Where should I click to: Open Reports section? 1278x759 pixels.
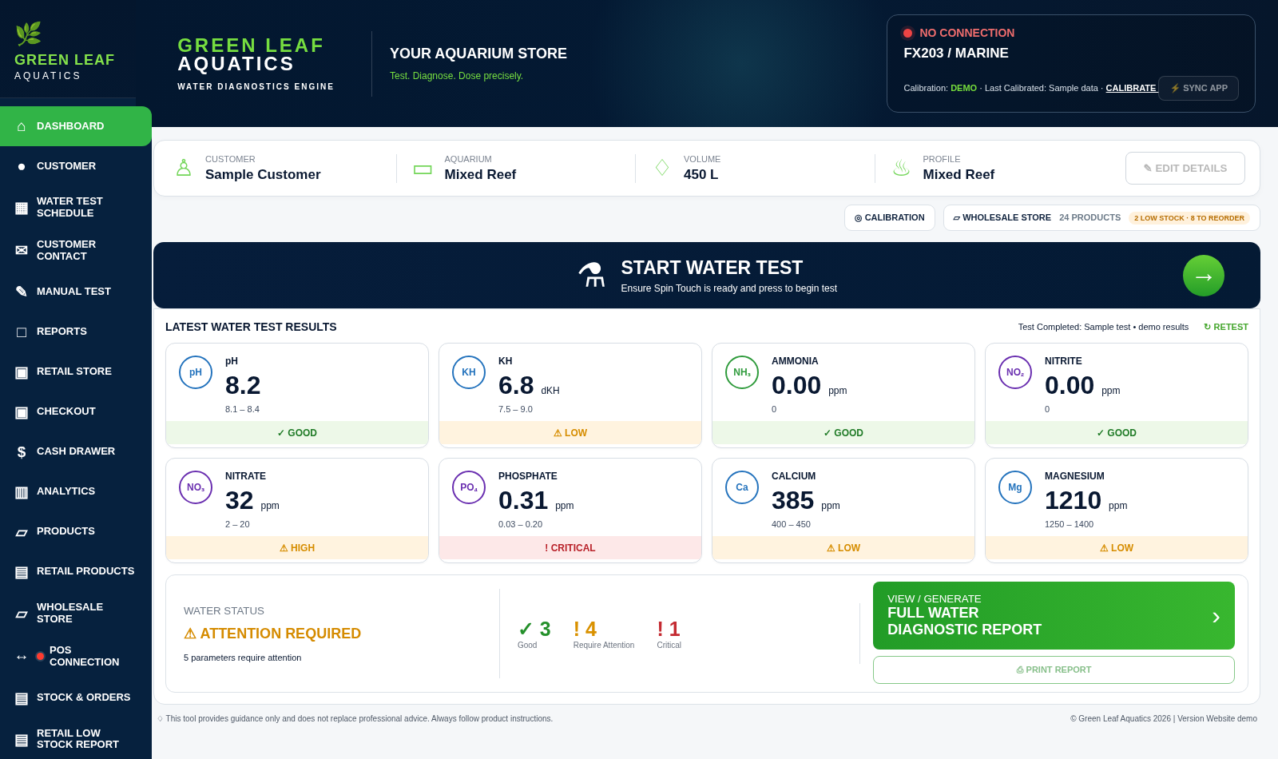[x=76, y=332]
